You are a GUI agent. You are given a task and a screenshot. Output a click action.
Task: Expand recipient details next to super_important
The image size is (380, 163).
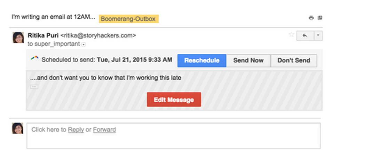point(84,44)
